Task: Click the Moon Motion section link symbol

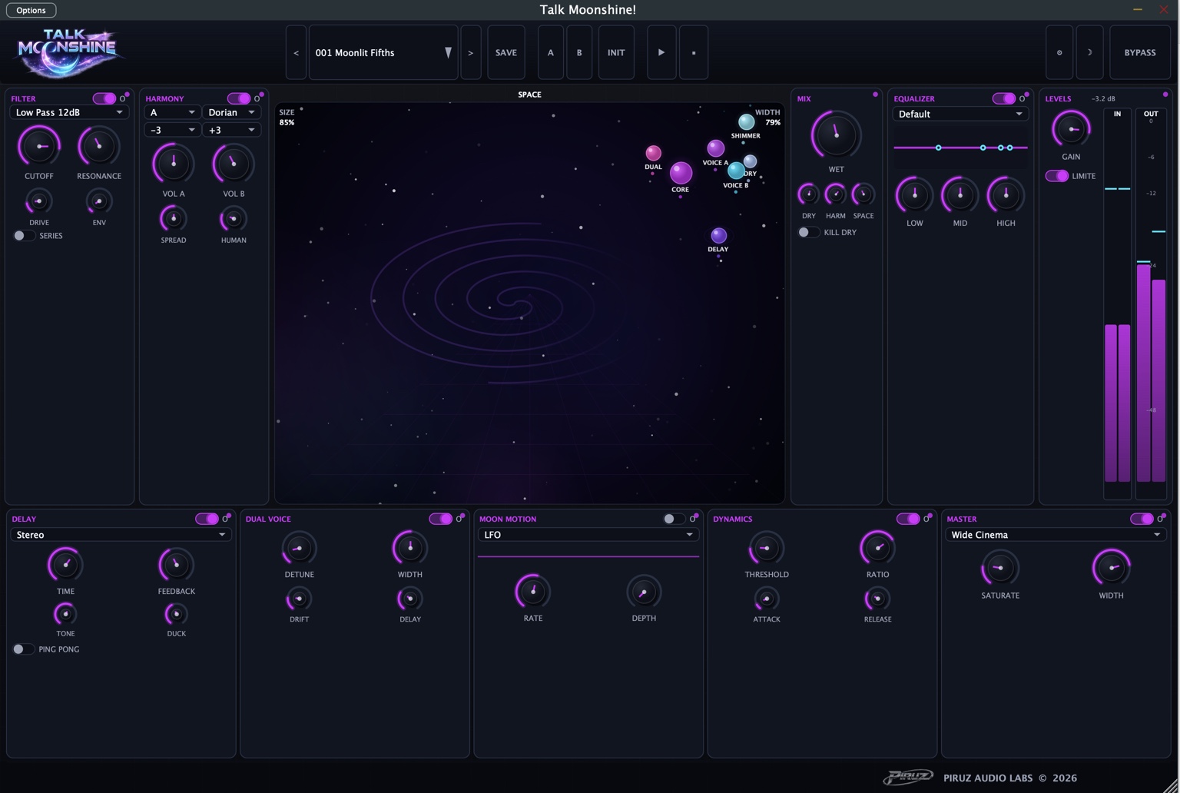Action: pos(692,519)
